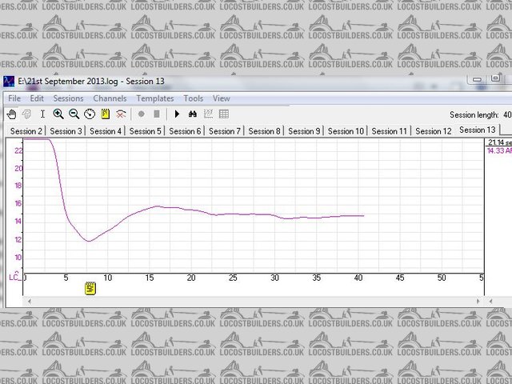
Task: Open the table grid view icon
Action: (x=224, y=114)
